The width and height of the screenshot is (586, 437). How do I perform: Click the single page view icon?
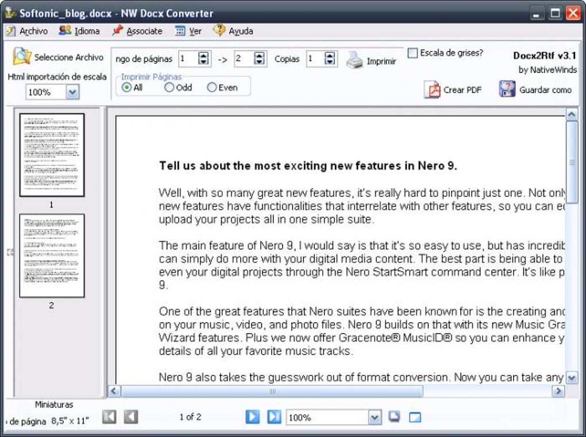click(x=415, y=417)
